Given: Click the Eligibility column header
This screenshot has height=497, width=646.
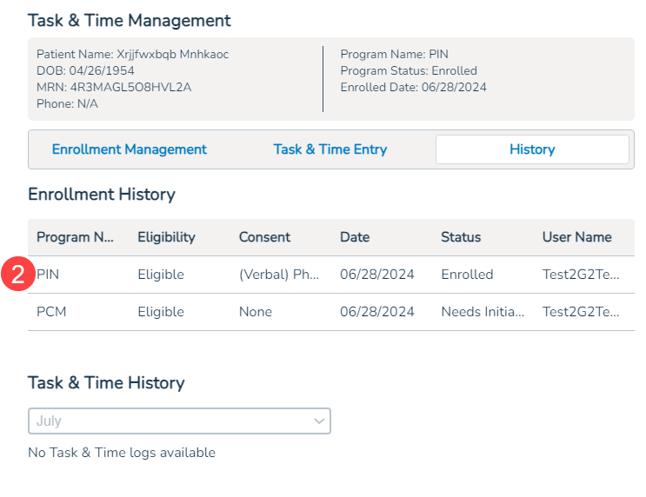Looking at the screenshot, I should (x=166, y=237).
